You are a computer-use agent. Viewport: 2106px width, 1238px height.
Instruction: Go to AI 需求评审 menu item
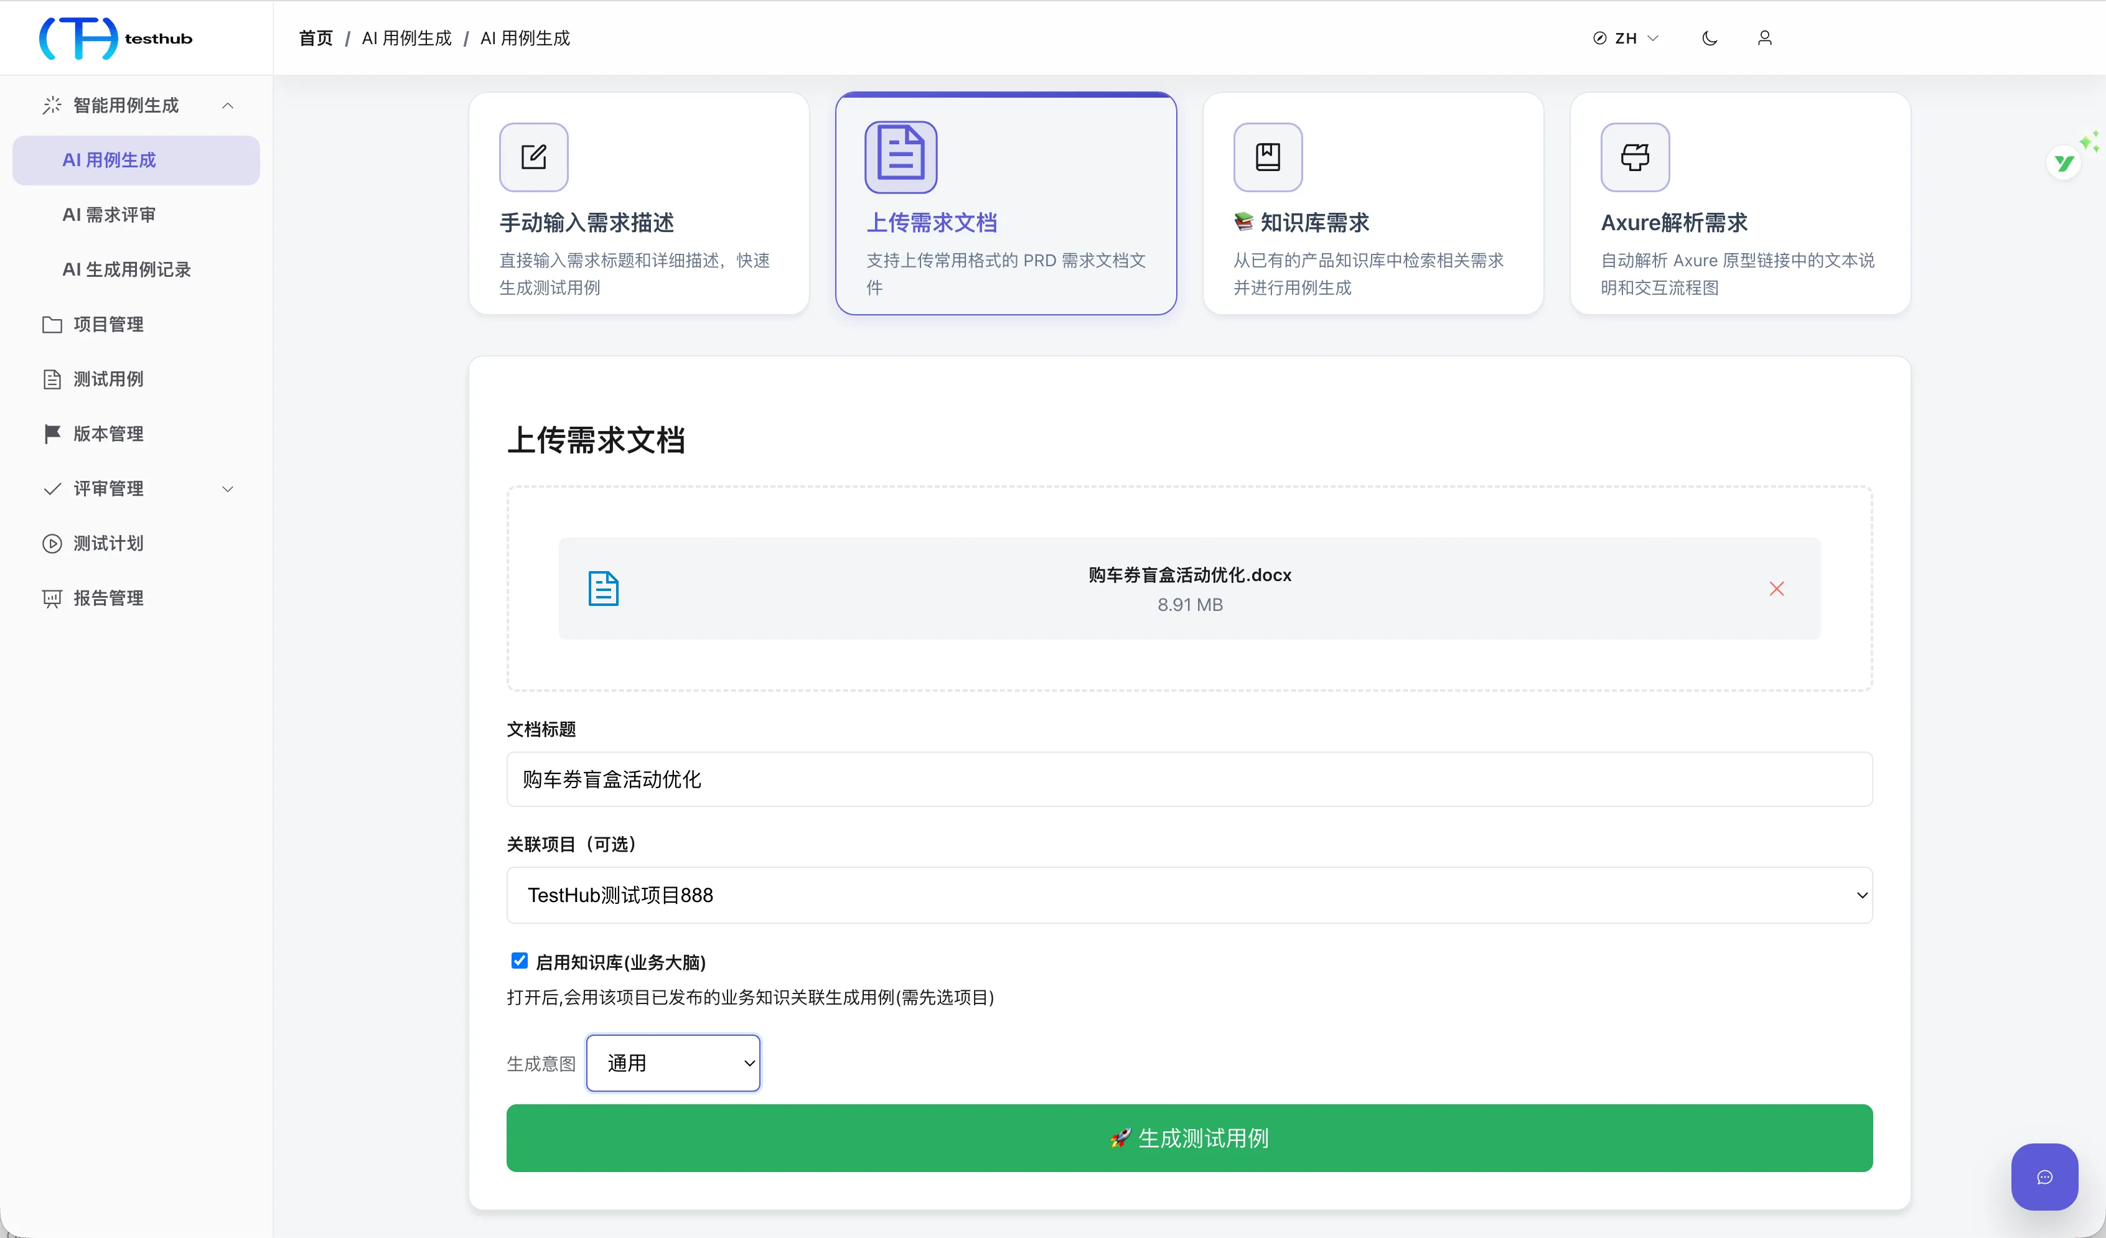tap(110, 215)
